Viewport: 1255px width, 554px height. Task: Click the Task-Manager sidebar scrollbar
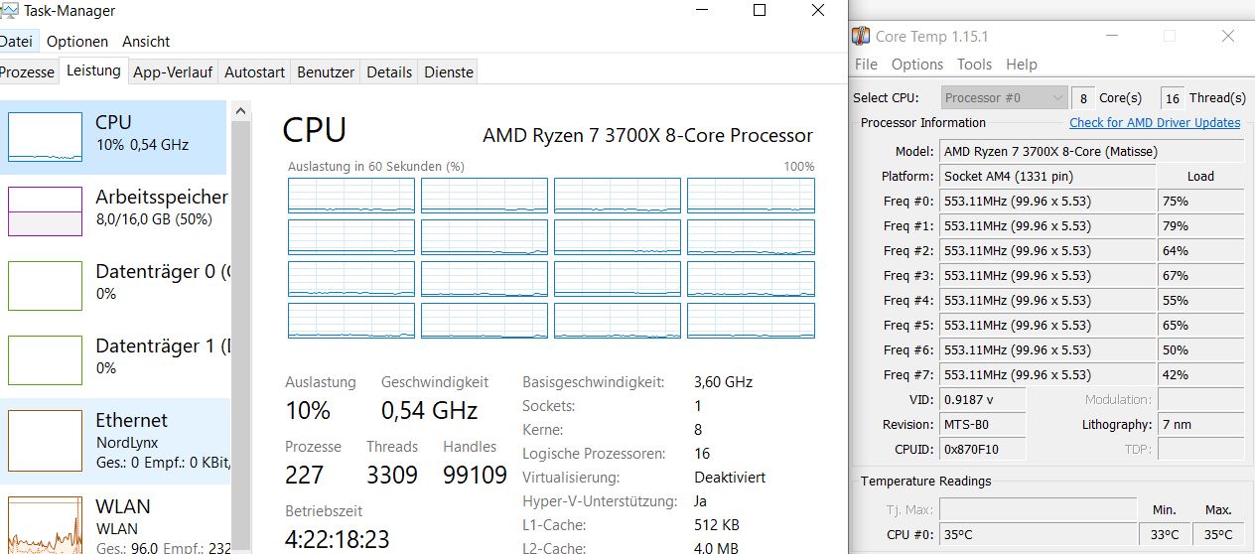click(x=238, y=328)
